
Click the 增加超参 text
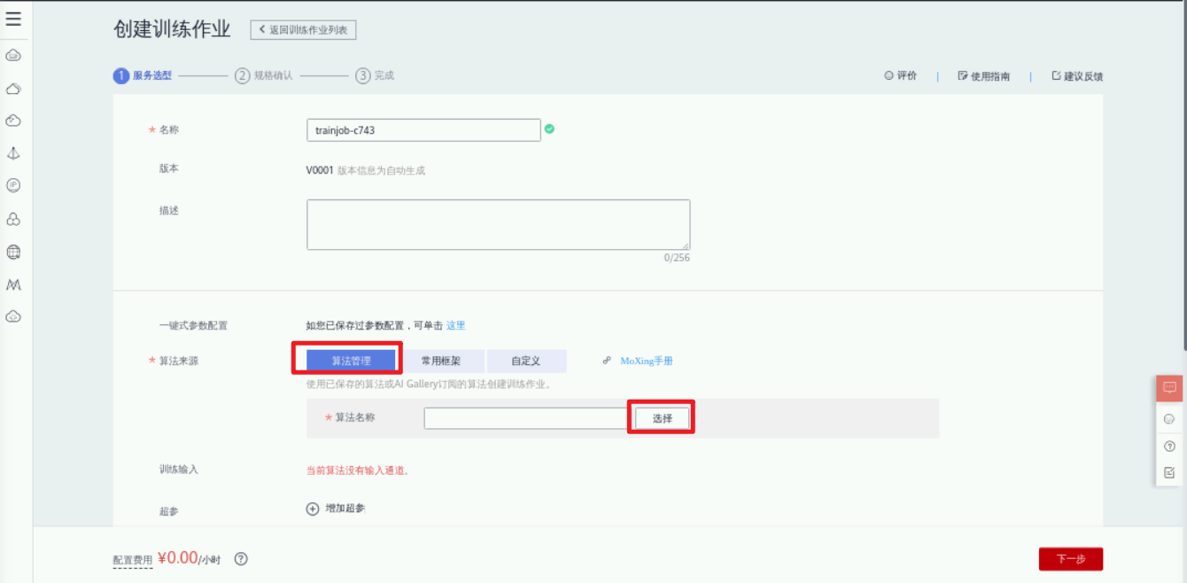tap(345, 509)
